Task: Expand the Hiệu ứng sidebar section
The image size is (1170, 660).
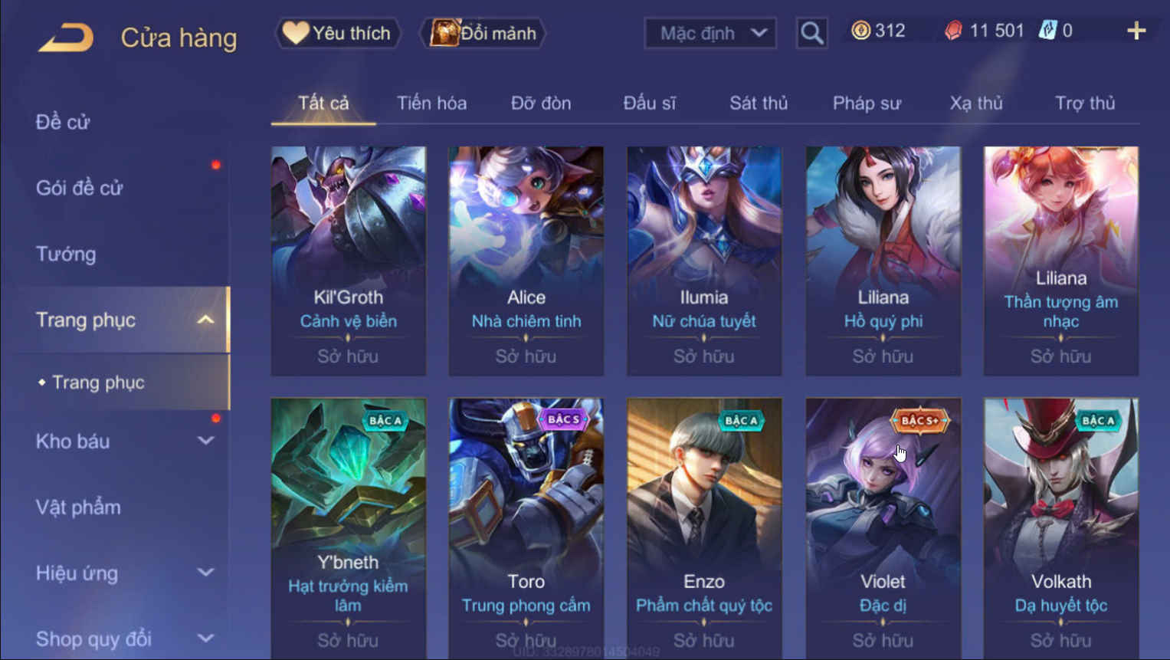Action: coord(205,573)
